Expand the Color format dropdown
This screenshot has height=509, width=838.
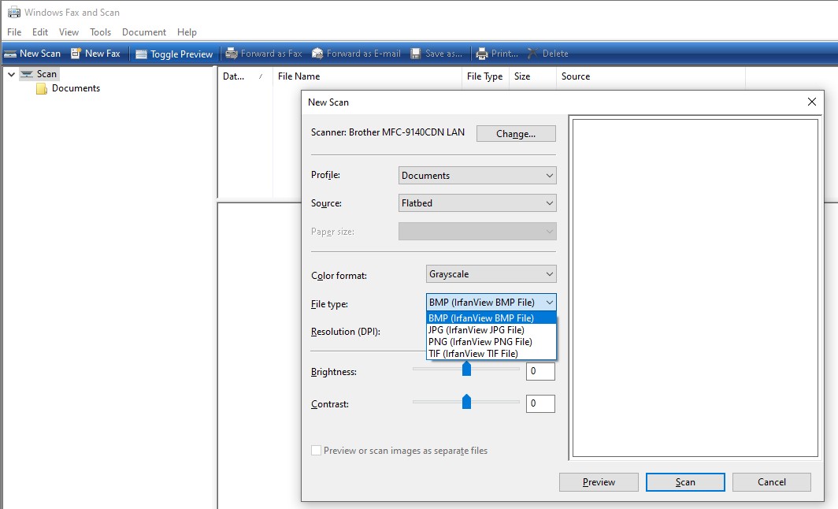coord(491,274)
